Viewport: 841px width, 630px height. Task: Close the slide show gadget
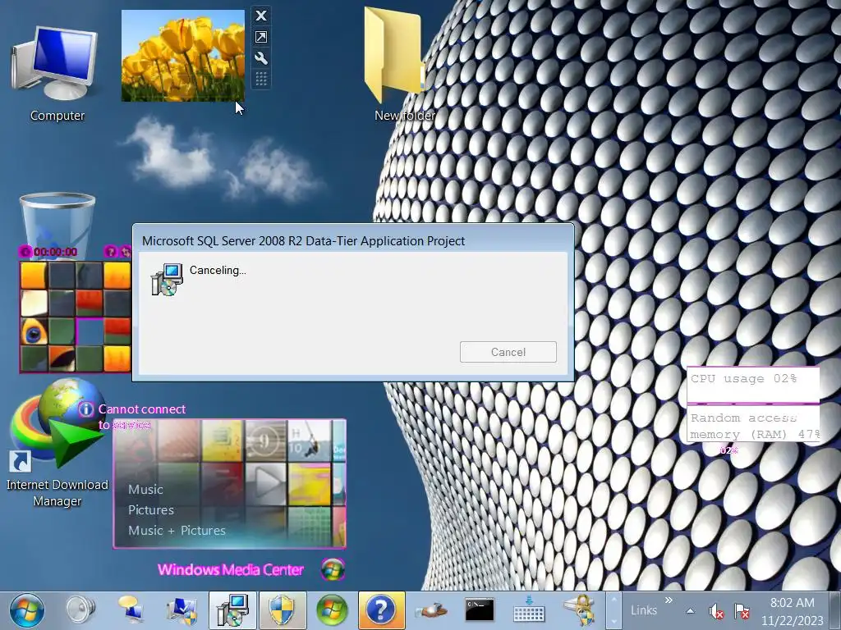(261, 16)
